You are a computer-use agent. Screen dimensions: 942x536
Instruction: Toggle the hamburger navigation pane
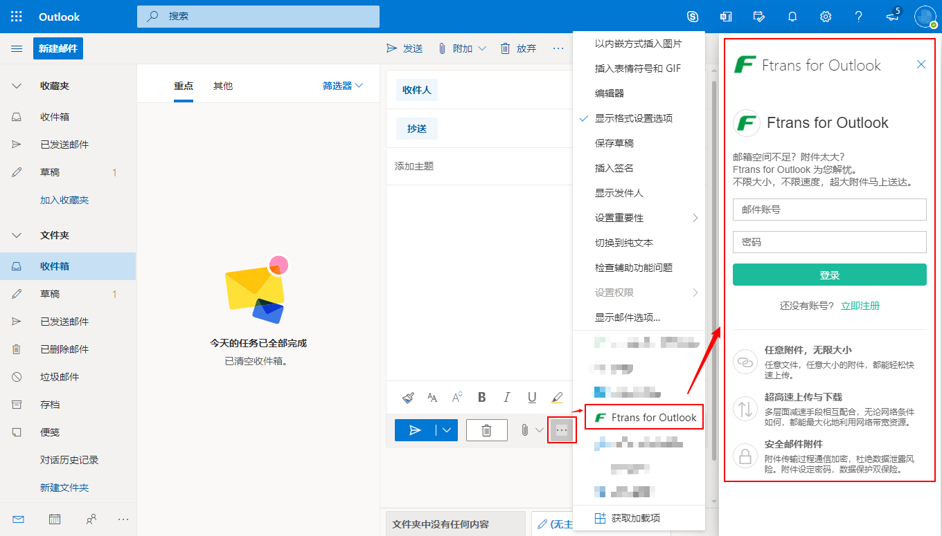(x=17, y=48)
